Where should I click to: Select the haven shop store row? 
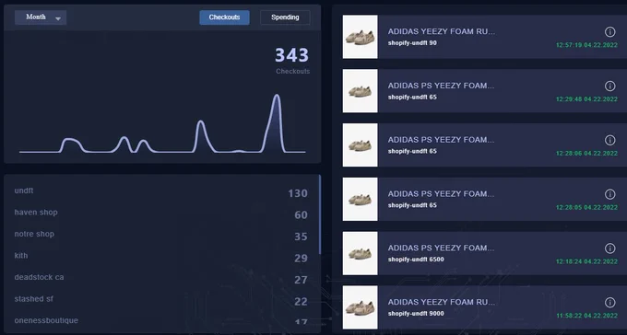pos(161,214)
